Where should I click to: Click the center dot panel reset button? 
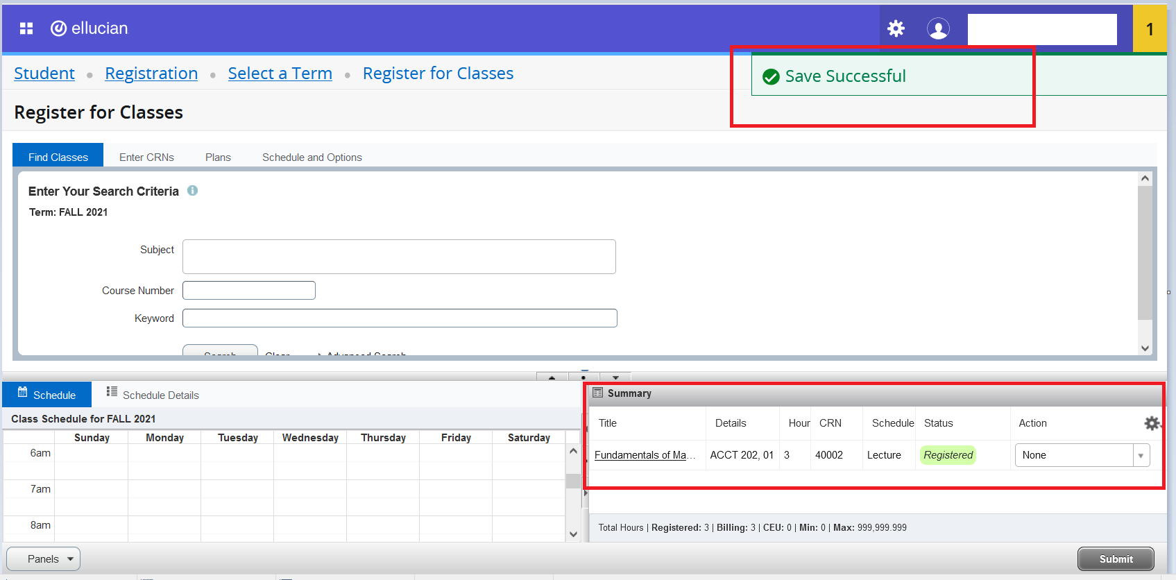(x=583, y=377)
